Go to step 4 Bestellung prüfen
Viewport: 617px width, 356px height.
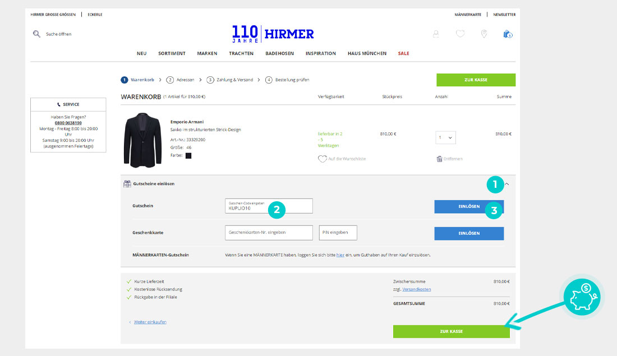coord(287,80)
